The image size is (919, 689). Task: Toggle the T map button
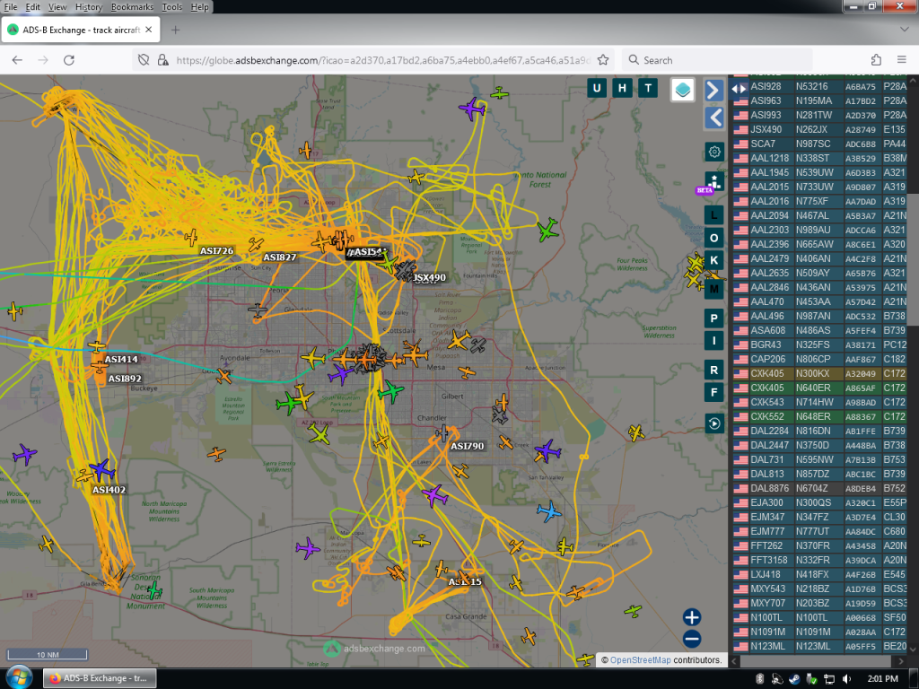point(648,89)
